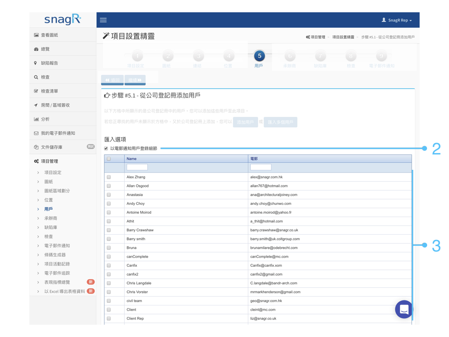Image resolution: width=449 pixels, height=337 pixels.
Task: Toggle the hamburger sidebar menu icon
Action: point(103,20)
